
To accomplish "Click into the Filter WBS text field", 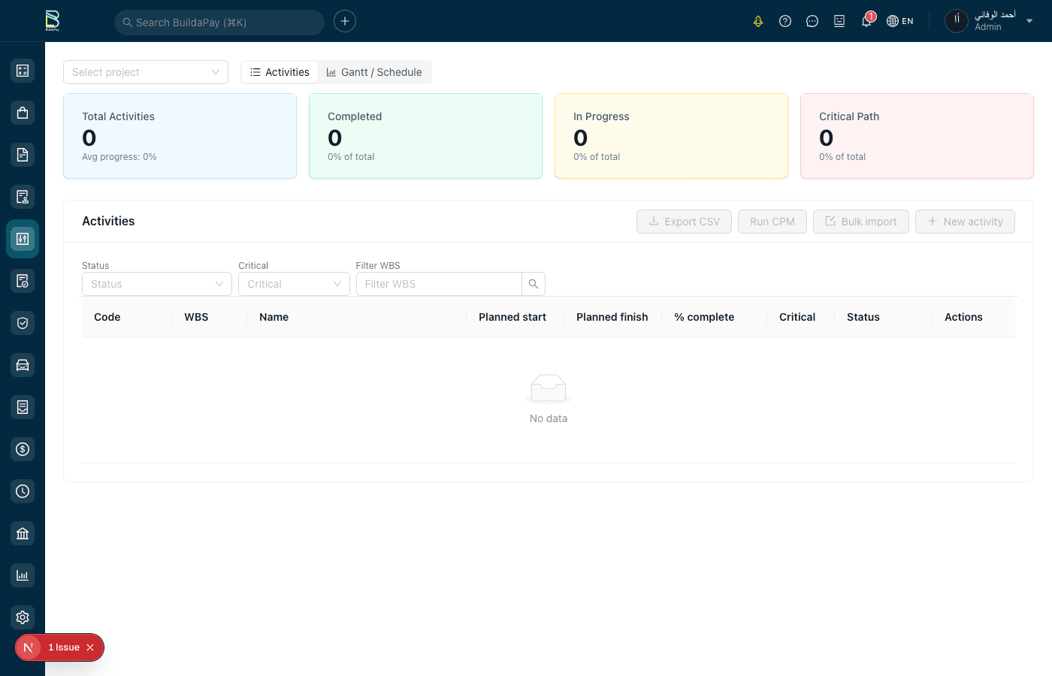I will coord(439,284).
